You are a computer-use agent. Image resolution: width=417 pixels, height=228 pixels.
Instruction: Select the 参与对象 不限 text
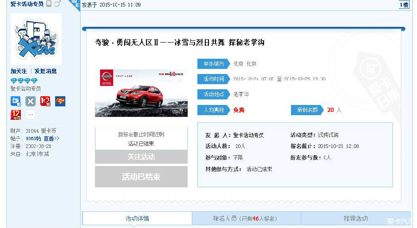pos(224,158)
